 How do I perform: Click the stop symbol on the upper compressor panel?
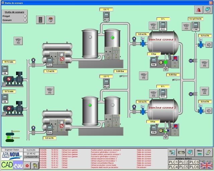62,59
